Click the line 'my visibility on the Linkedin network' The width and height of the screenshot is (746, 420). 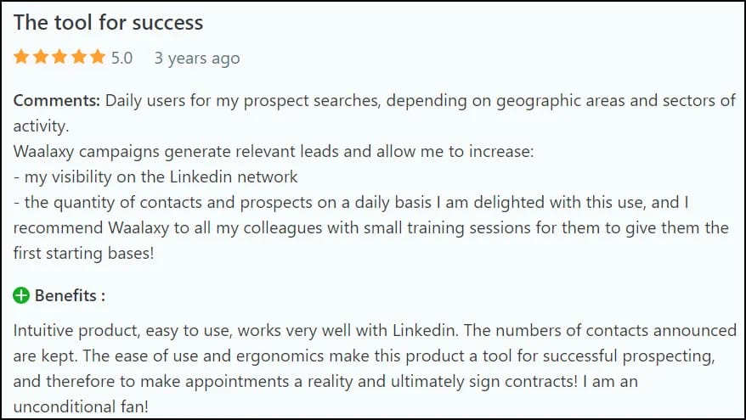click(161, 177)
